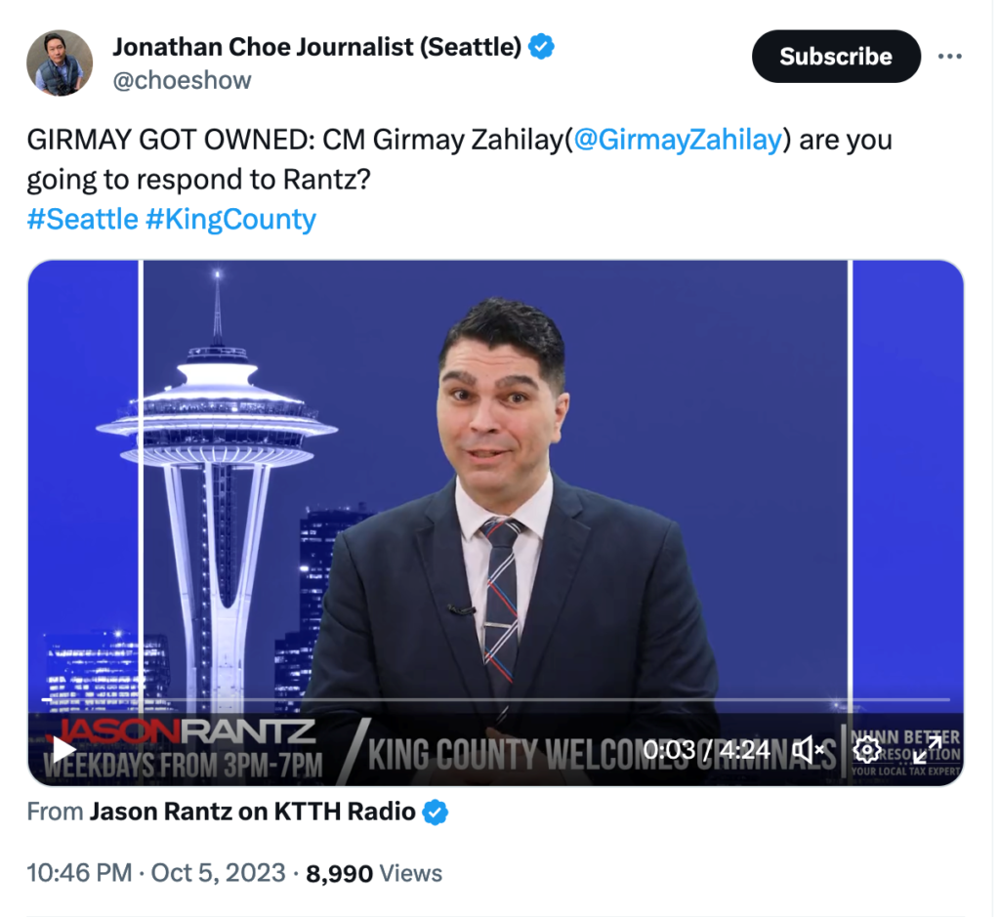Open the @choeshow handle
This screenshot has height=917, width=1000.
coord(182,80)
